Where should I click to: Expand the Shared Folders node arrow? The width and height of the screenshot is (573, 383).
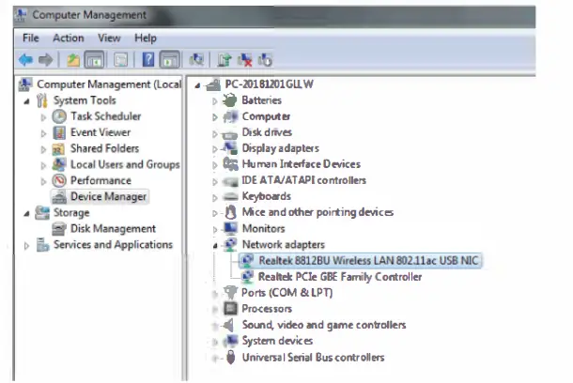pos(43,149)
